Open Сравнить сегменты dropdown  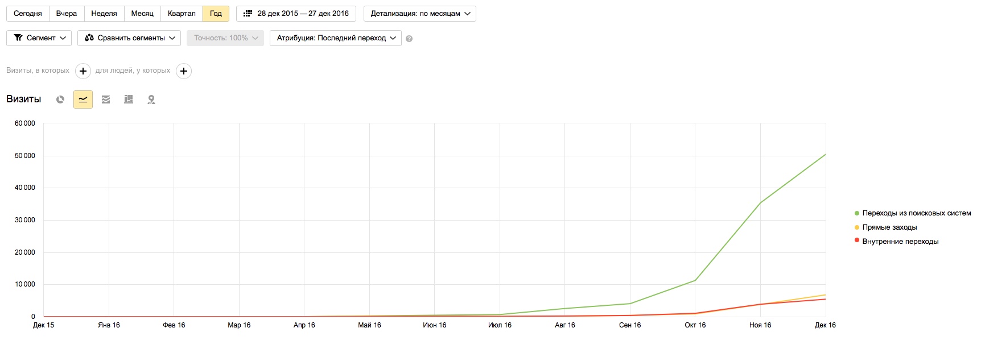(129, 38)
